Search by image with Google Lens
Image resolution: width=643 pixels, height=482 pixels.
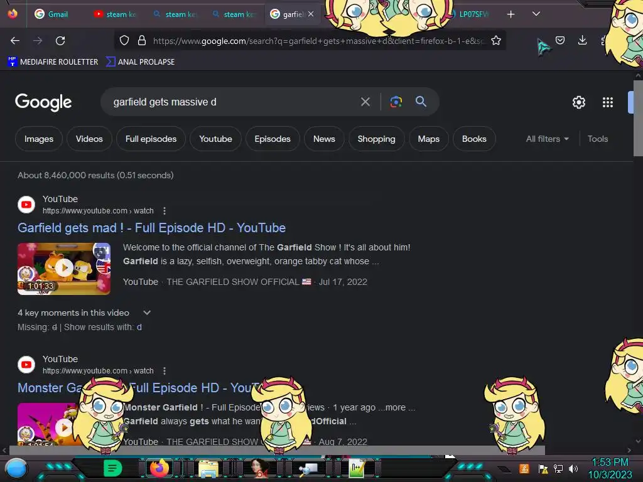click(x=396, y=102)
